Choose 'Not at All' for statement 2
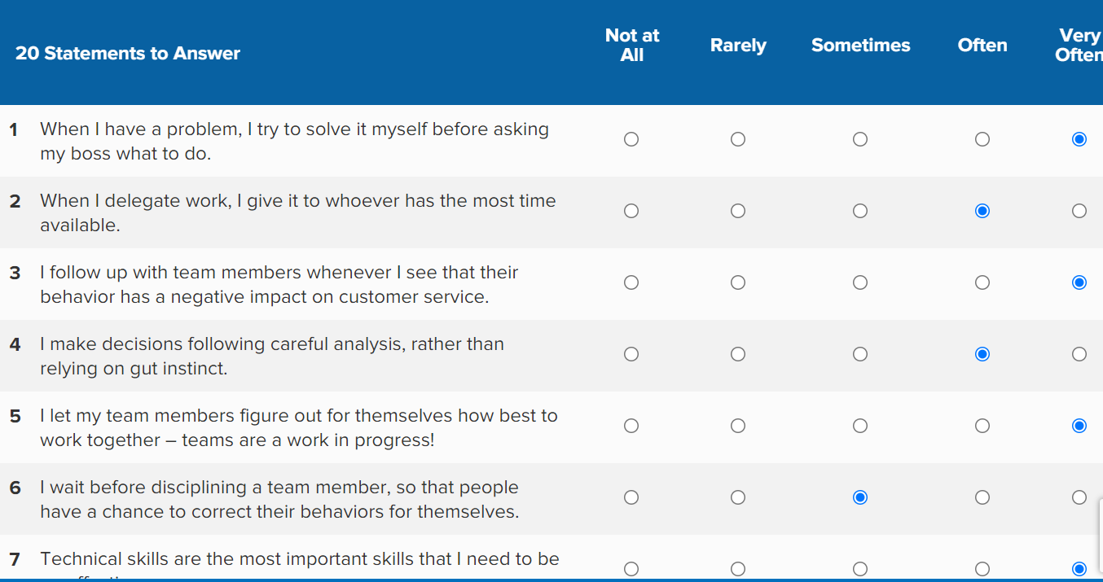 click(631, 211)
